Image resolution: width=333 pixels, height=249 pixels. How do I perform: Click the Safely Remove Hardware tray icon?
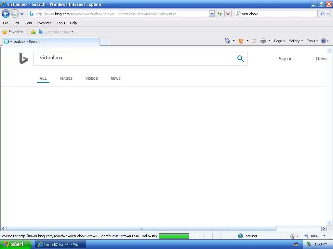[309, 244]
